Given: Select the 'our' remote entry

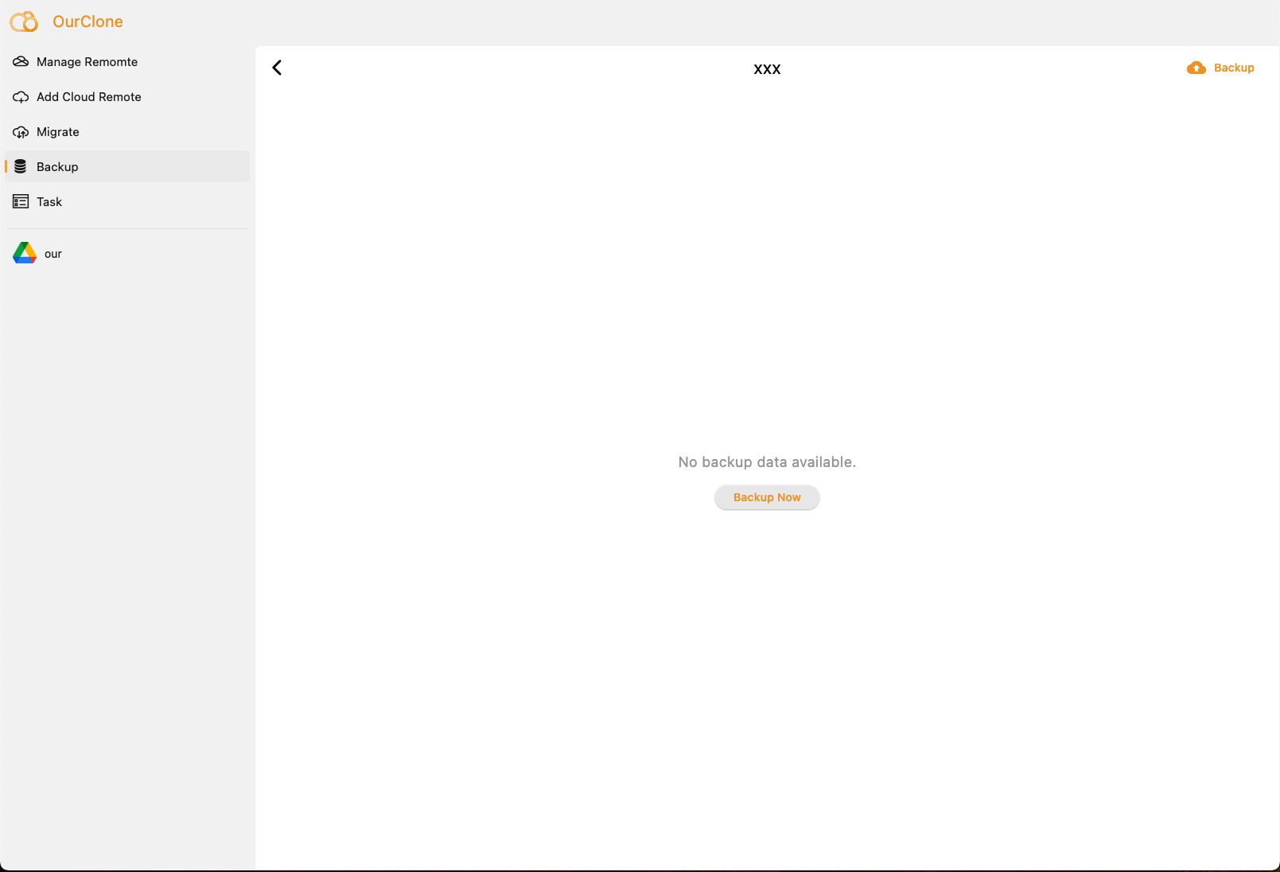Looking at the screenshot, I should [x=127, y=253].
